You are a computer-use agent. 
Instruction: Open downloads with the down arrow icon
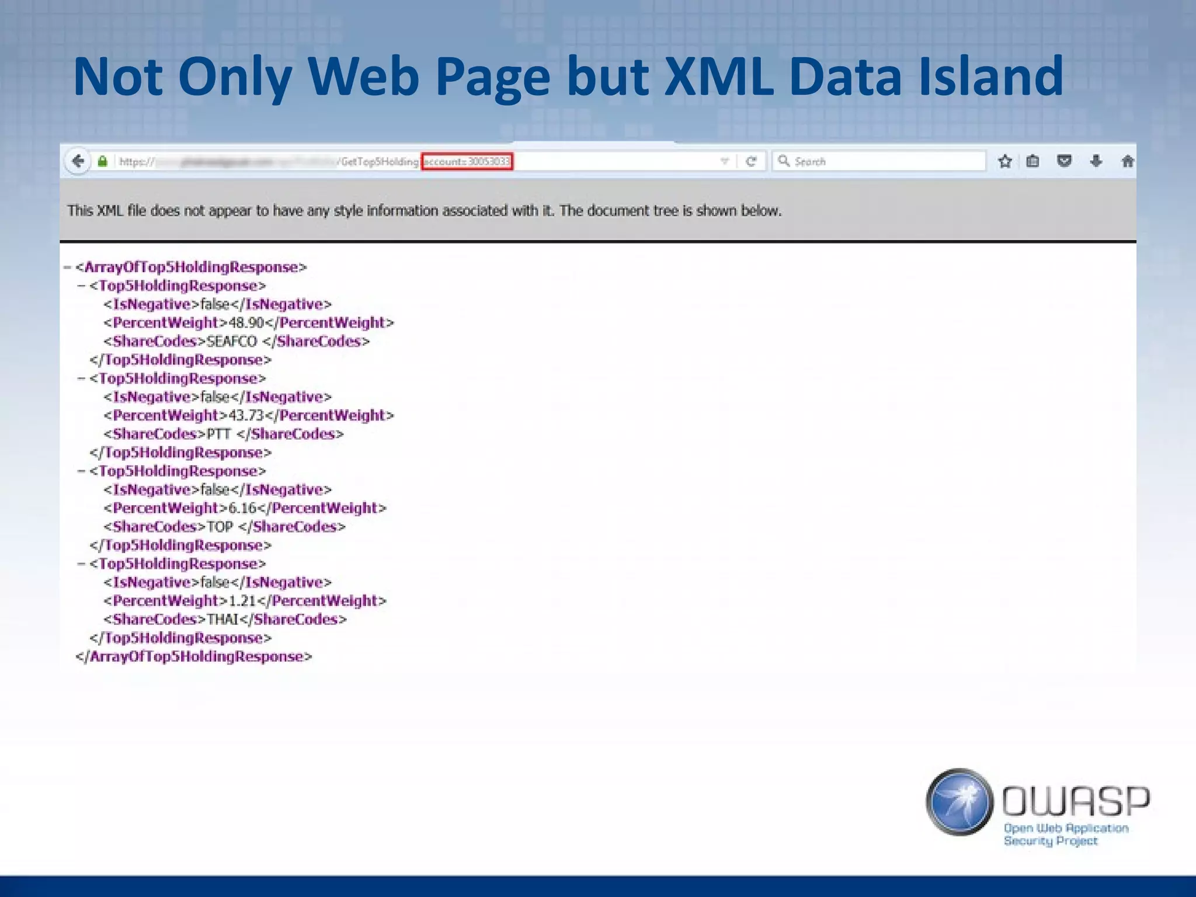coord(1096,161)
